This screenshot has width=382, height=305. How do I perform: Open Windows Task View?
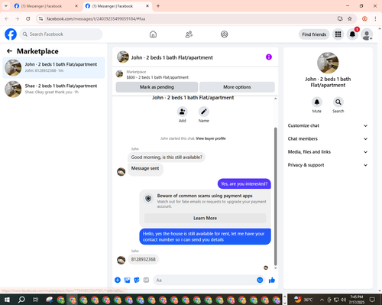(36, 300)
